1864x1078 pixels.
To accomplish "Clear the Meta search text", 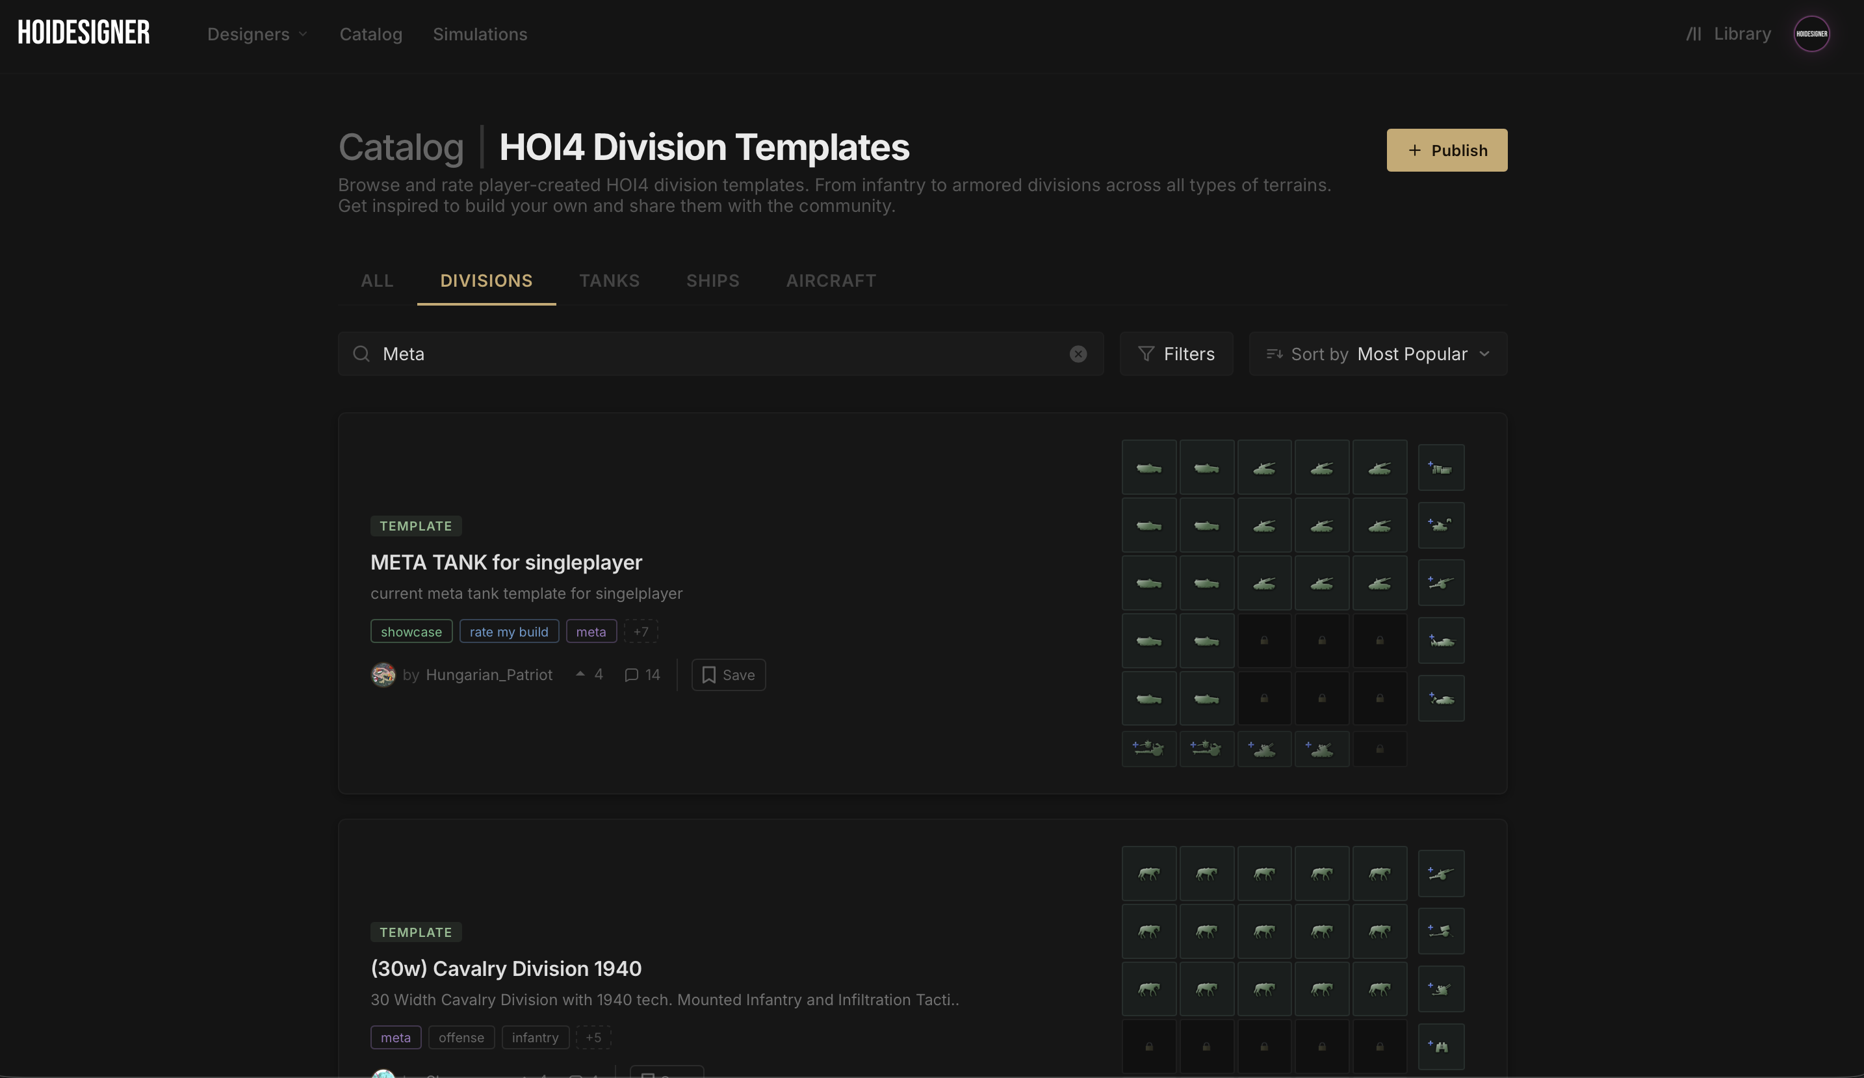I will click(x=1078, y=354).
